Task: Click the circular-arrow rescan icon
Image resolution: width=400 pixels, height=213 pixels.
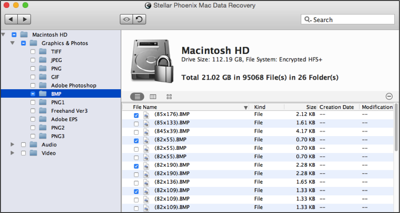Action: click(x=139, y=19)
